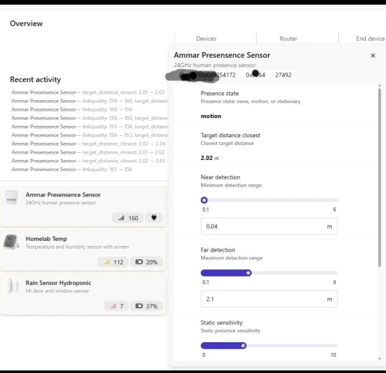Image resolution: width=386 pixels, height=373 pixels.
Task: Click the Presence state label
Action: tap(219, 94)
